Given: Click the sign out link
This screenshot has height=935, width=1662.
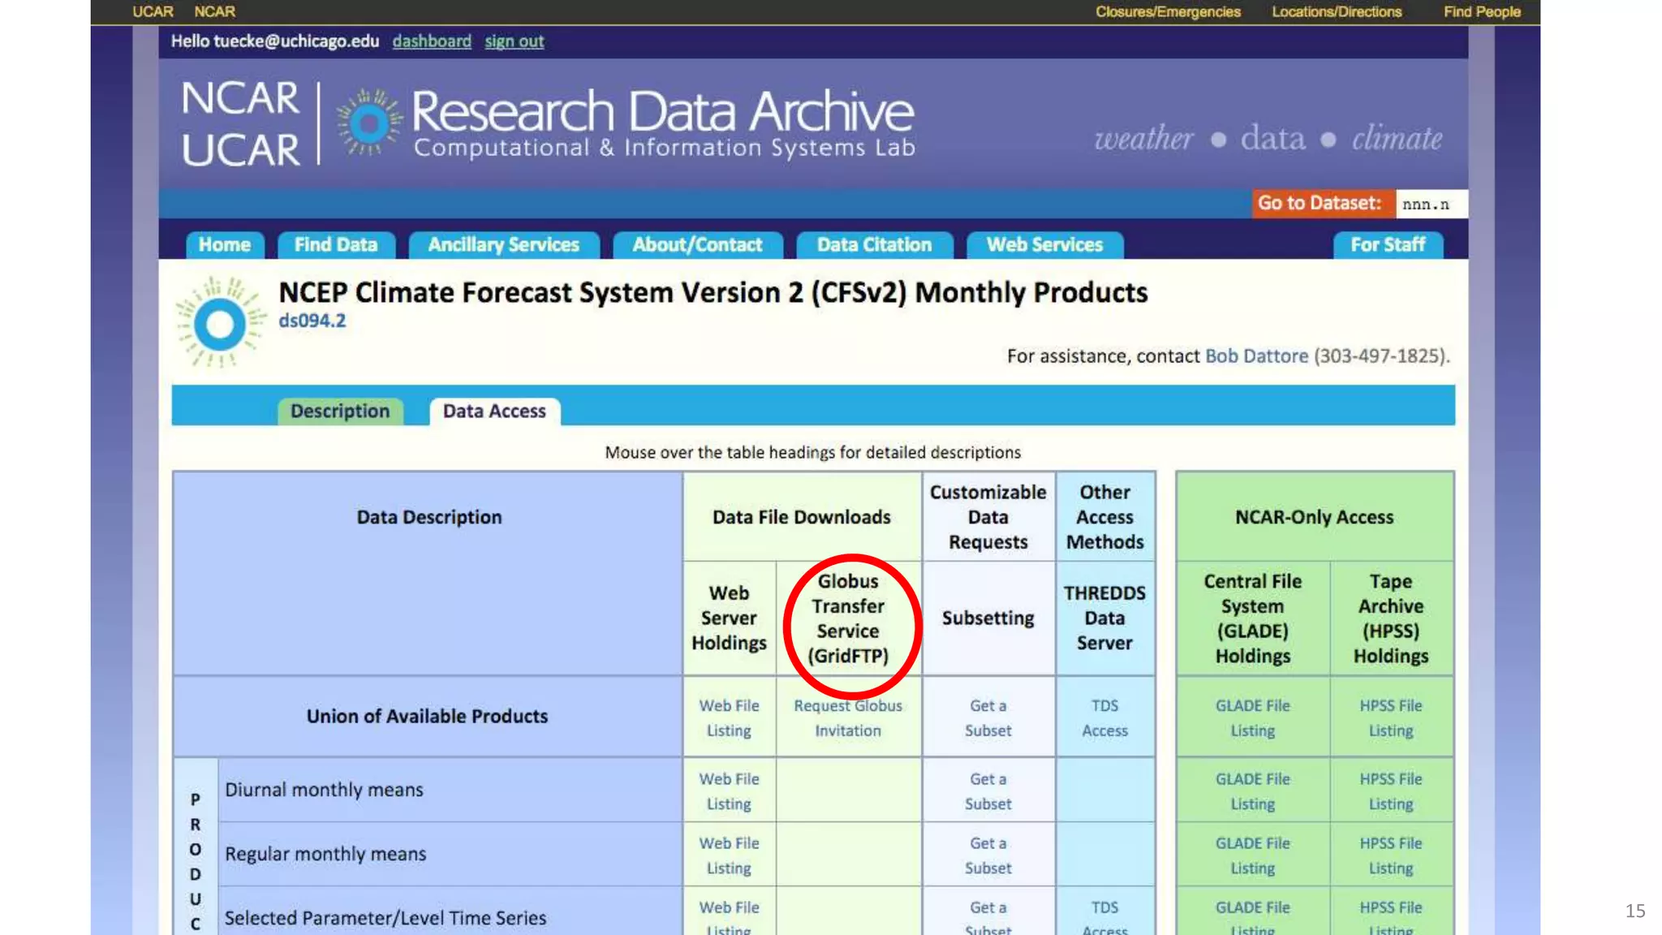Looking at the screenshot, I should pyautogui.click(x=515, y=41).
